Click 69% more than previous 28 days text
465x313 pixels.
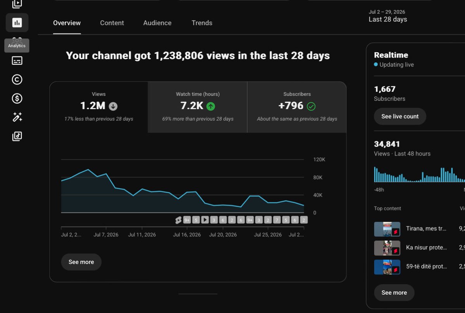198,119
